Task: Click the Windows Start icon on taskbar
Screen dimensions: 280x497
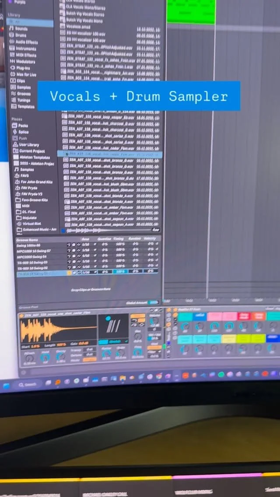Action: click(6, 385)
